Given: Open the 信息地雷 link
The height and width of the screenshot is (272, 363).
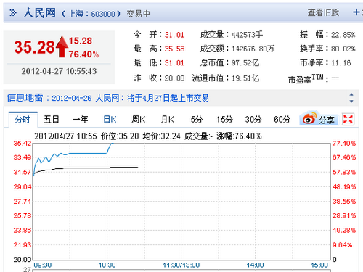Looking at the screenshot, I should pyautogui.click(x=25, y=98).
